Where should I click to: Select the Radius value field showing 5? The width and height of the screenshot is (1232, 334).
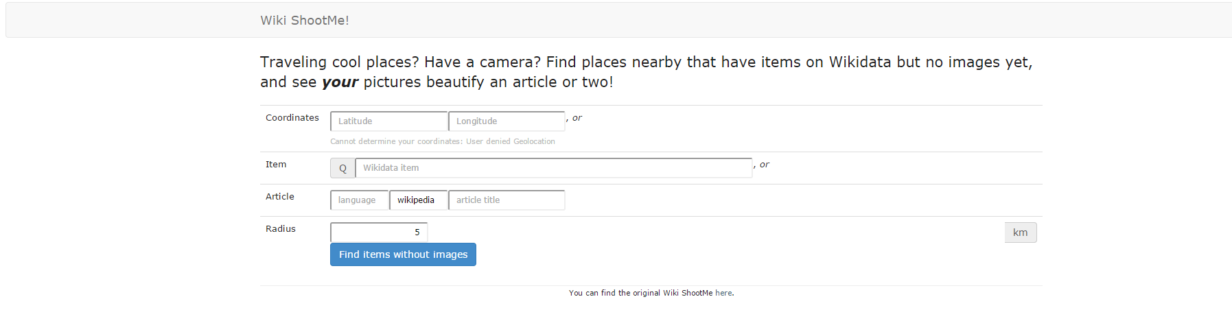(379, 232)
